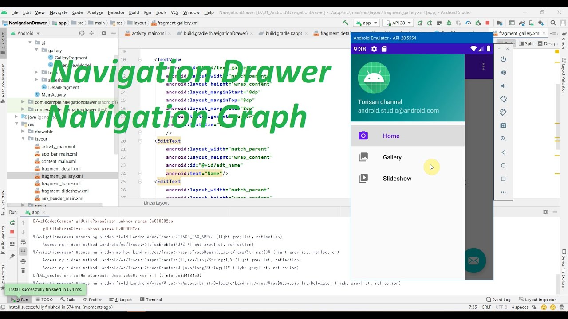The image size is (568, 319).
Task: Open the API 28 device dropdown
Action: tap(398, 23)
